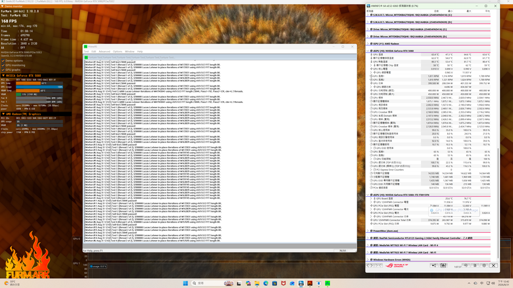Open Options menu in Prime95
The image size is (513, 288).
(118, 52)
